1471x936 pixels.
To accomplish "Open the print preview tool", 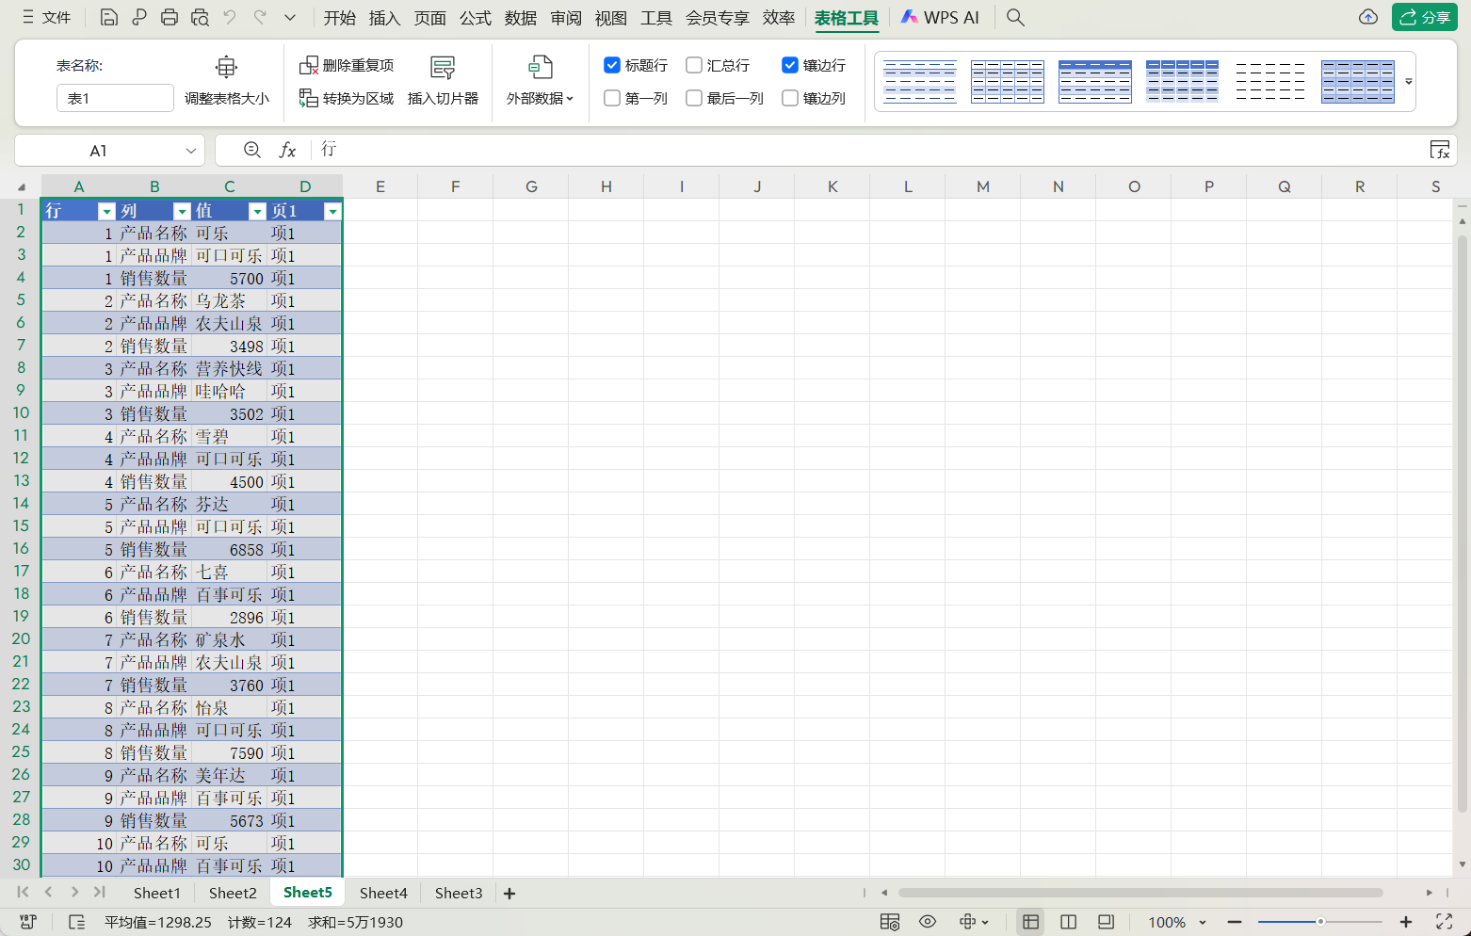I will point(199,17).
